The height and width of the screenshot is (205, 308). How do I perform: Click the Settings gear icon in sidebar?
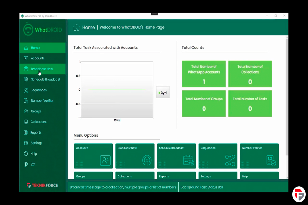point(26,143)
